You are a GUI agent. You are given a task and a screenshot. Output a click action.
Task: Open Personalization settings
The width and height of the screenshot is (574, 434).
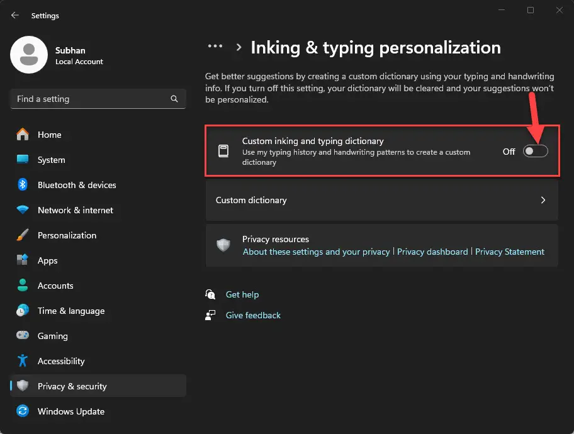coord(98,235)
